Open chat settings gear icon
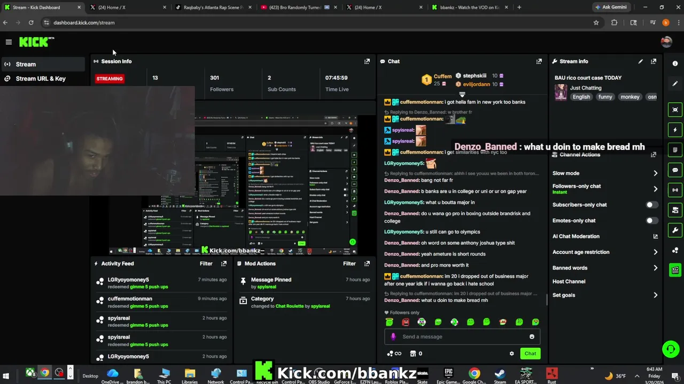The image size is (684, 384). tap(511, 354)
